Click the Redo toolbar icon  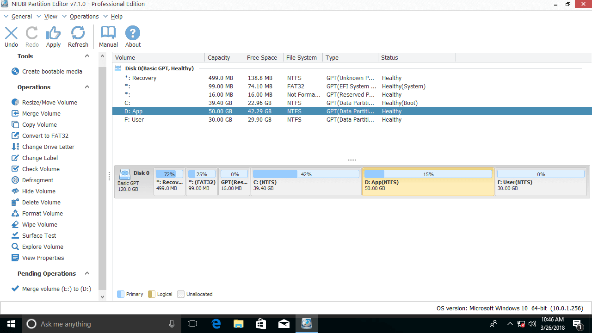32,33
